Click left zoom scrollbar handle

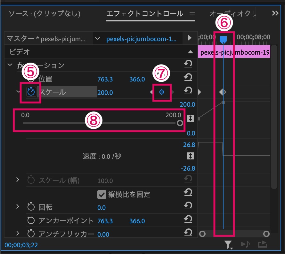[x=202, y=234]
